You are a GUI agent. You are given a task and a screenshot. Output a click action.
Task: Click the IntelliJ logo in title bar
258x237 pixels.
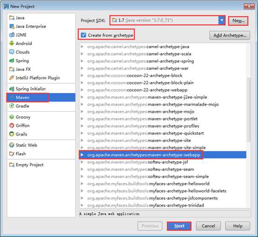[x=6, y=6]
